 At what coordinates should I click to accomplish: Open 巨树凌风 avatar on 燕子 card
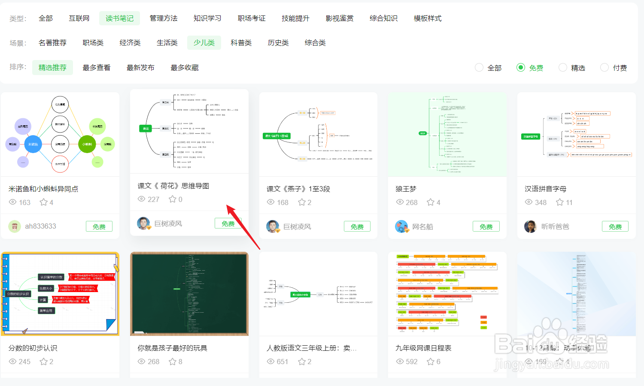[273, 226]
